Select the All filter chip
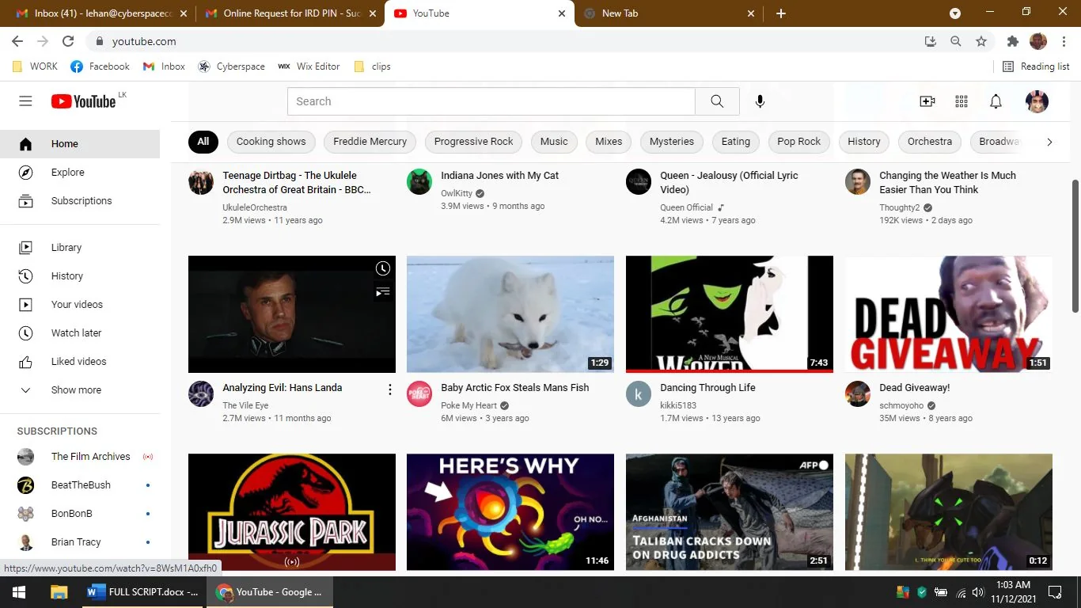This screenshot has width=1081, height=608. coord(203,142)
